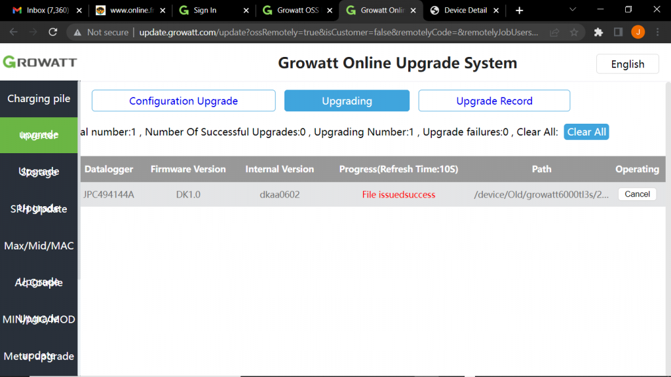Select Charging pile in sidebar
This screenshot has width=671, height=377.
click(39, 99)
